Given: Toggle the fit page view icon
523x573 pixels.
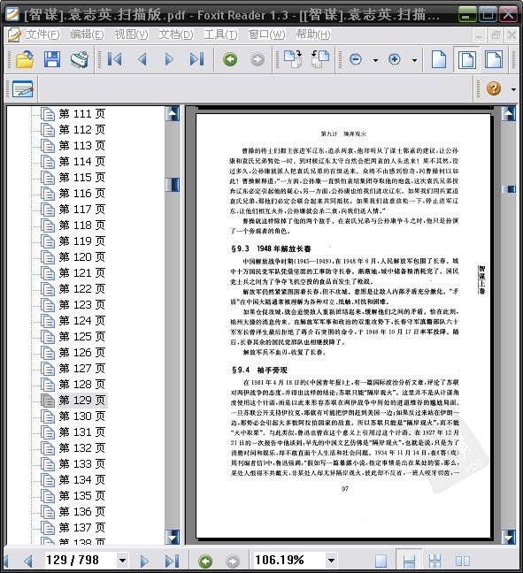Looking at the screenshot, I should pyautogui.click(x=466, y=59).
